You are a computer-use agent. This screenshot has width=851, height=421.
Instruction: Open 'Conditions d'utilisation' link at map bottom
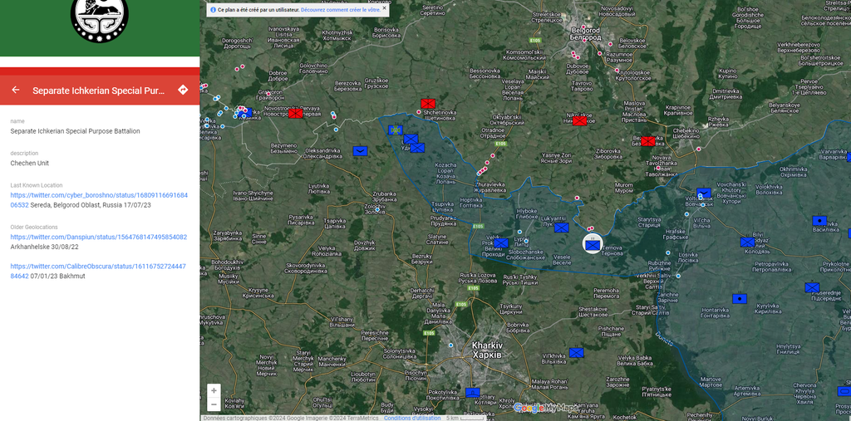tap(412, 418)
